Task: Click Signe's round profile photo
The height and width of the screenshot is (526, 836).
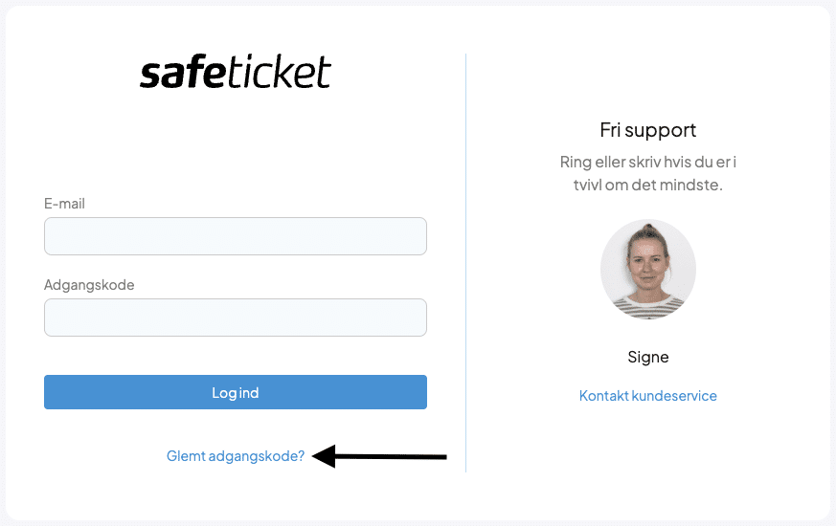Action: [647, 269]
